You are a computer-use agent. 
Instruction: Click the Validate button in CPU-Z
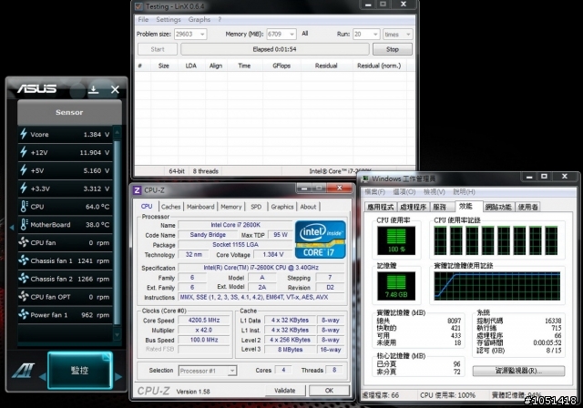tap(285, 390)
